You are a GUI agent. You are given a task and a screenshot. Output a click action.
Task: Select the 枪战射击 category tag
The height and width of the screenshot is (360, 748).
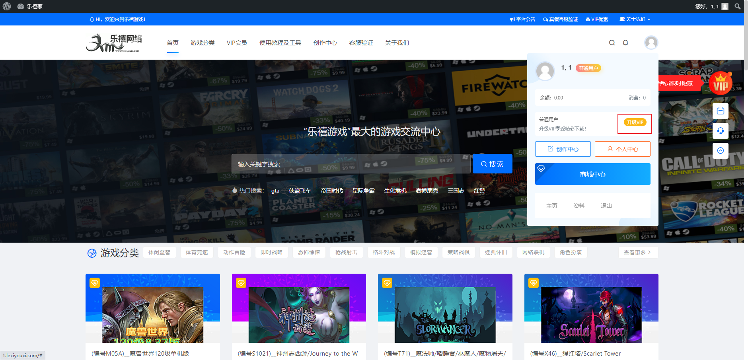click(346, 252)
